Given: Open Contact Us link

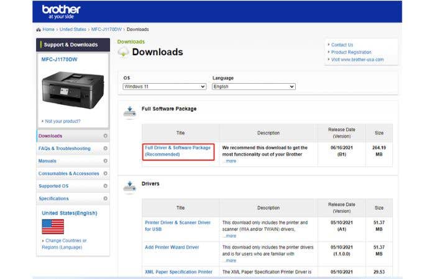Looking at the screenshot, I should click(342, 45).
